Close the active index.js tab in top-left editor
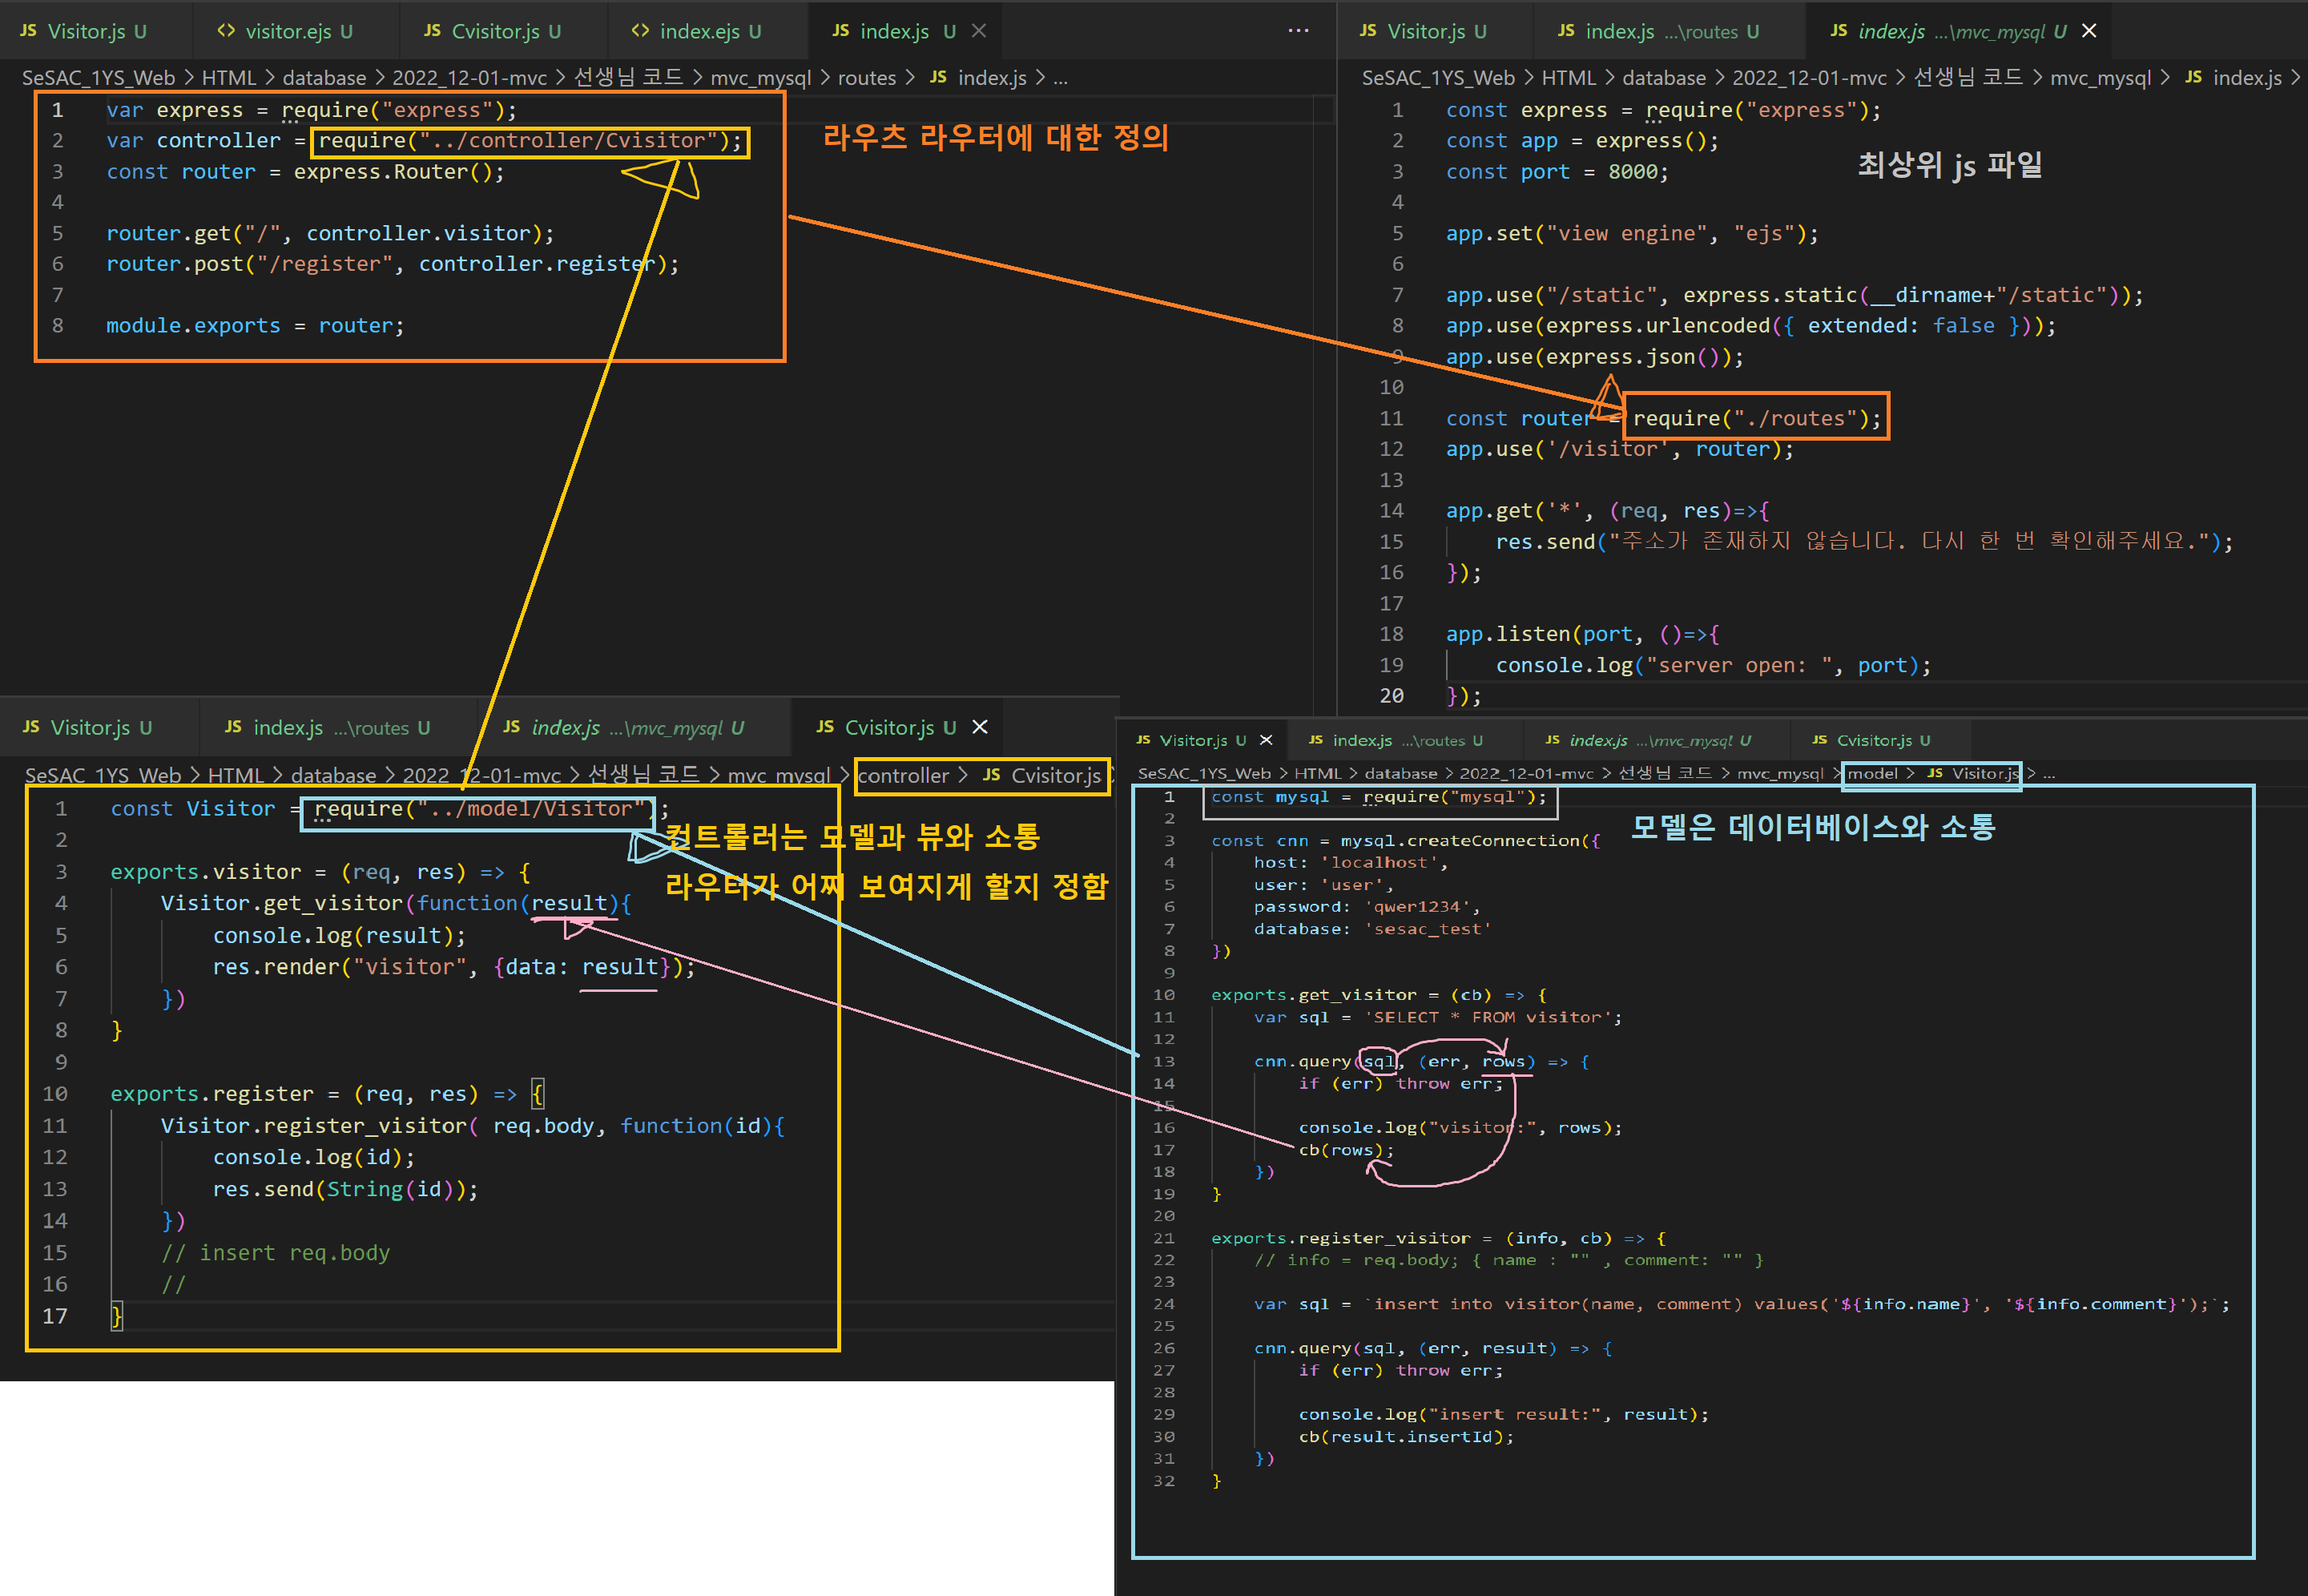This screenshot has height=1596, width=2308. click(x=979, y=31)
